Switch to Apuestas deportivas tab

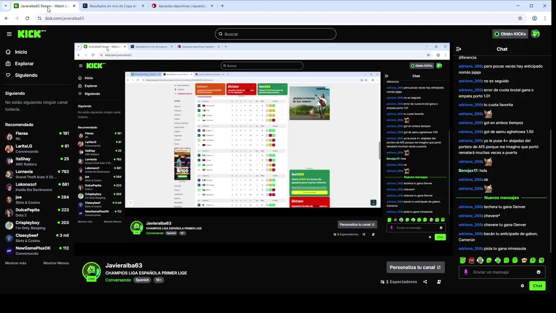click(x=182, y=6)
